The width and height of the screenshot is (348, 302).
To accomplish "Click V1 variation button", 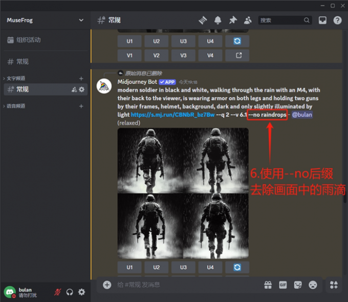I will [129, 55].
